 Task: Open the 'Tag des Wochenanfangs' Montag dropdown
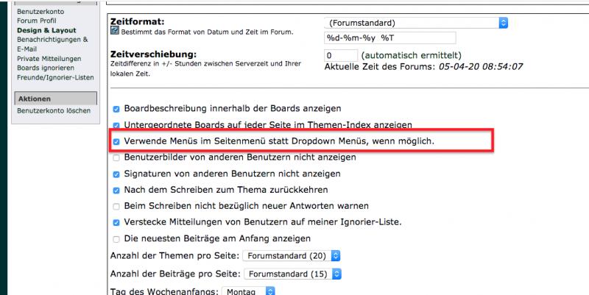tap(249, 291)
